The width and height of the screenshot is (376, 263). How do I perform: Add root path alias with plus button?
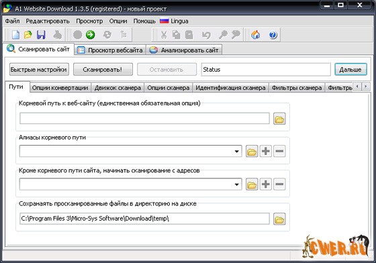[266, 151]
